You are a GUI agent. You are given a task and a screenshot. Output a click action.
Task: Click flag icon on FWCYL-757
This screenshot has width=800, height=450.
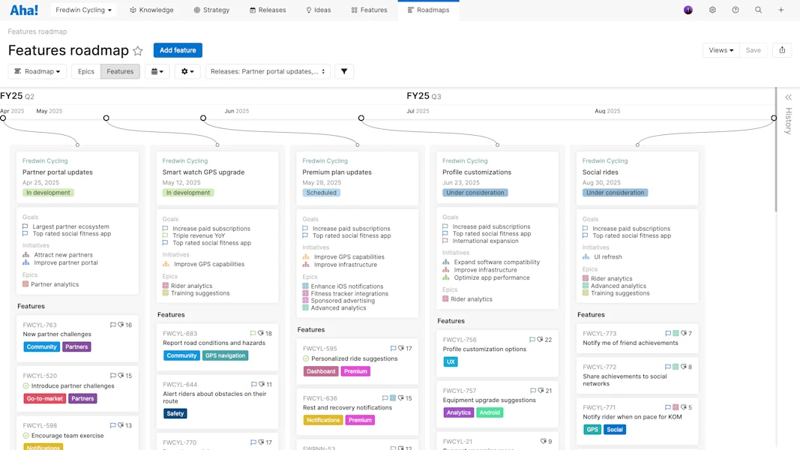click(x=532, y=391)
